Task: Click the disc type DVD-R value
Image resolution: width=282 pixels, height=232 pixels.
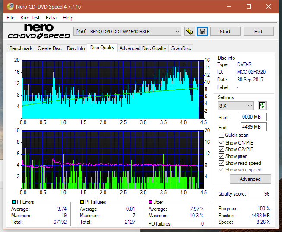Action: pos(244,64)
